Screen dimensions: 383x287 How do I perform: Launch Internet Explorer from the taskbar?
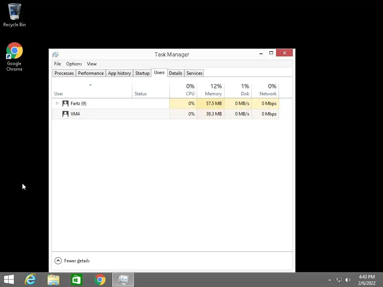tap(30, 280)
